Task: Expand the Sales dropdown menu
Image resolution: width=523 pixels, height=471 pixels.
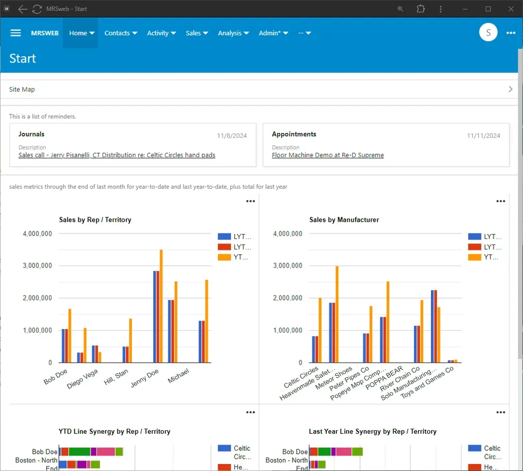Action: (x=197, y=33)
